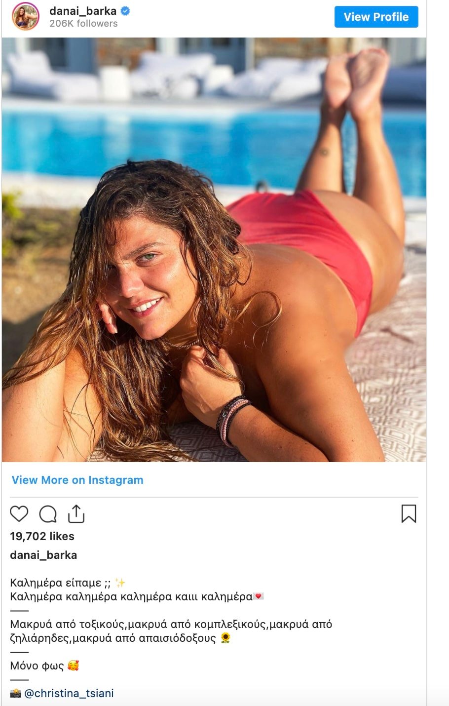Open the circular profile avatar in the header
Screen dimensions: 449x706
[25, 16]
